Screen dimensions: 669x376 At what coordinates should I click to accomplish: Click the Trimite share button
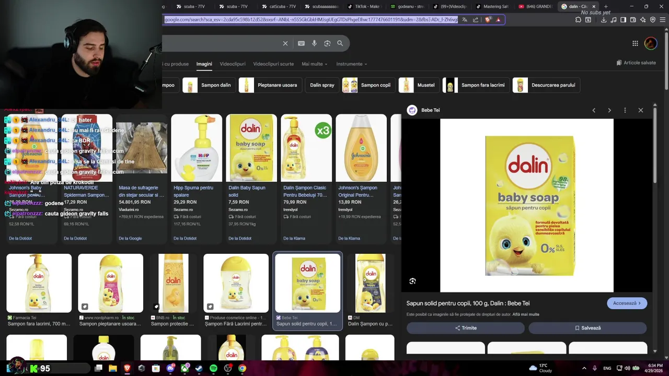pyautogui.click(x=466, y=328)
